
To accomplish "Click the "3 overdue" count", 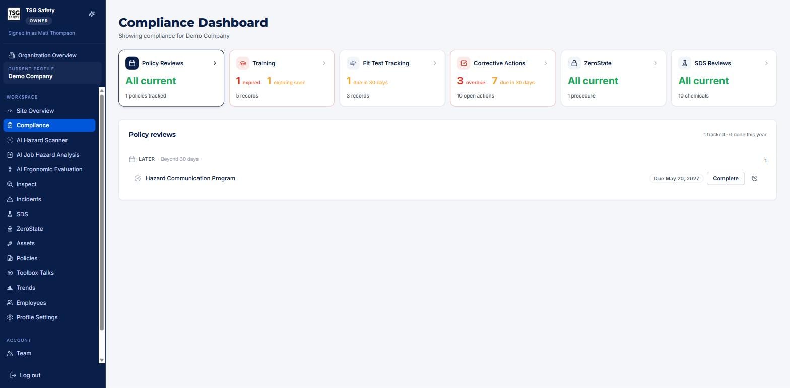I will pos(471,81).
